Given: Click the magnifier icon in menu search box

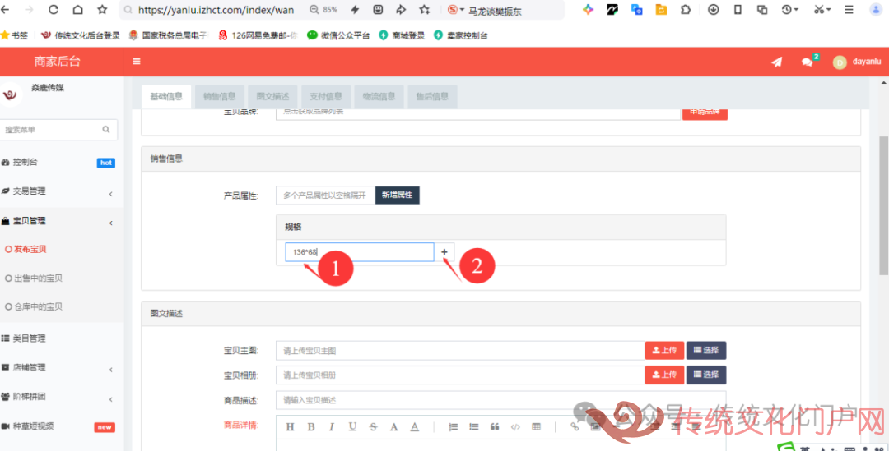Looking at the screenshot, I should pos(106,130).
